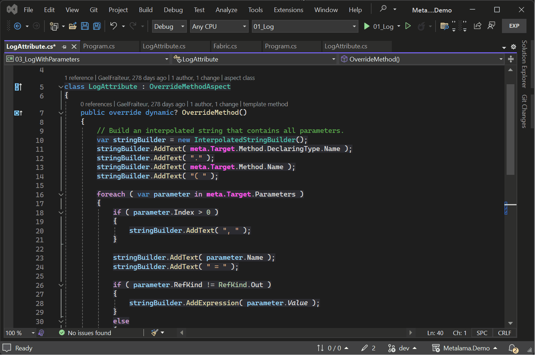This screenshot has height=355, width=535.
Task: Open the 100 % zoom level dropdown
Action: [x=20, y=333]
